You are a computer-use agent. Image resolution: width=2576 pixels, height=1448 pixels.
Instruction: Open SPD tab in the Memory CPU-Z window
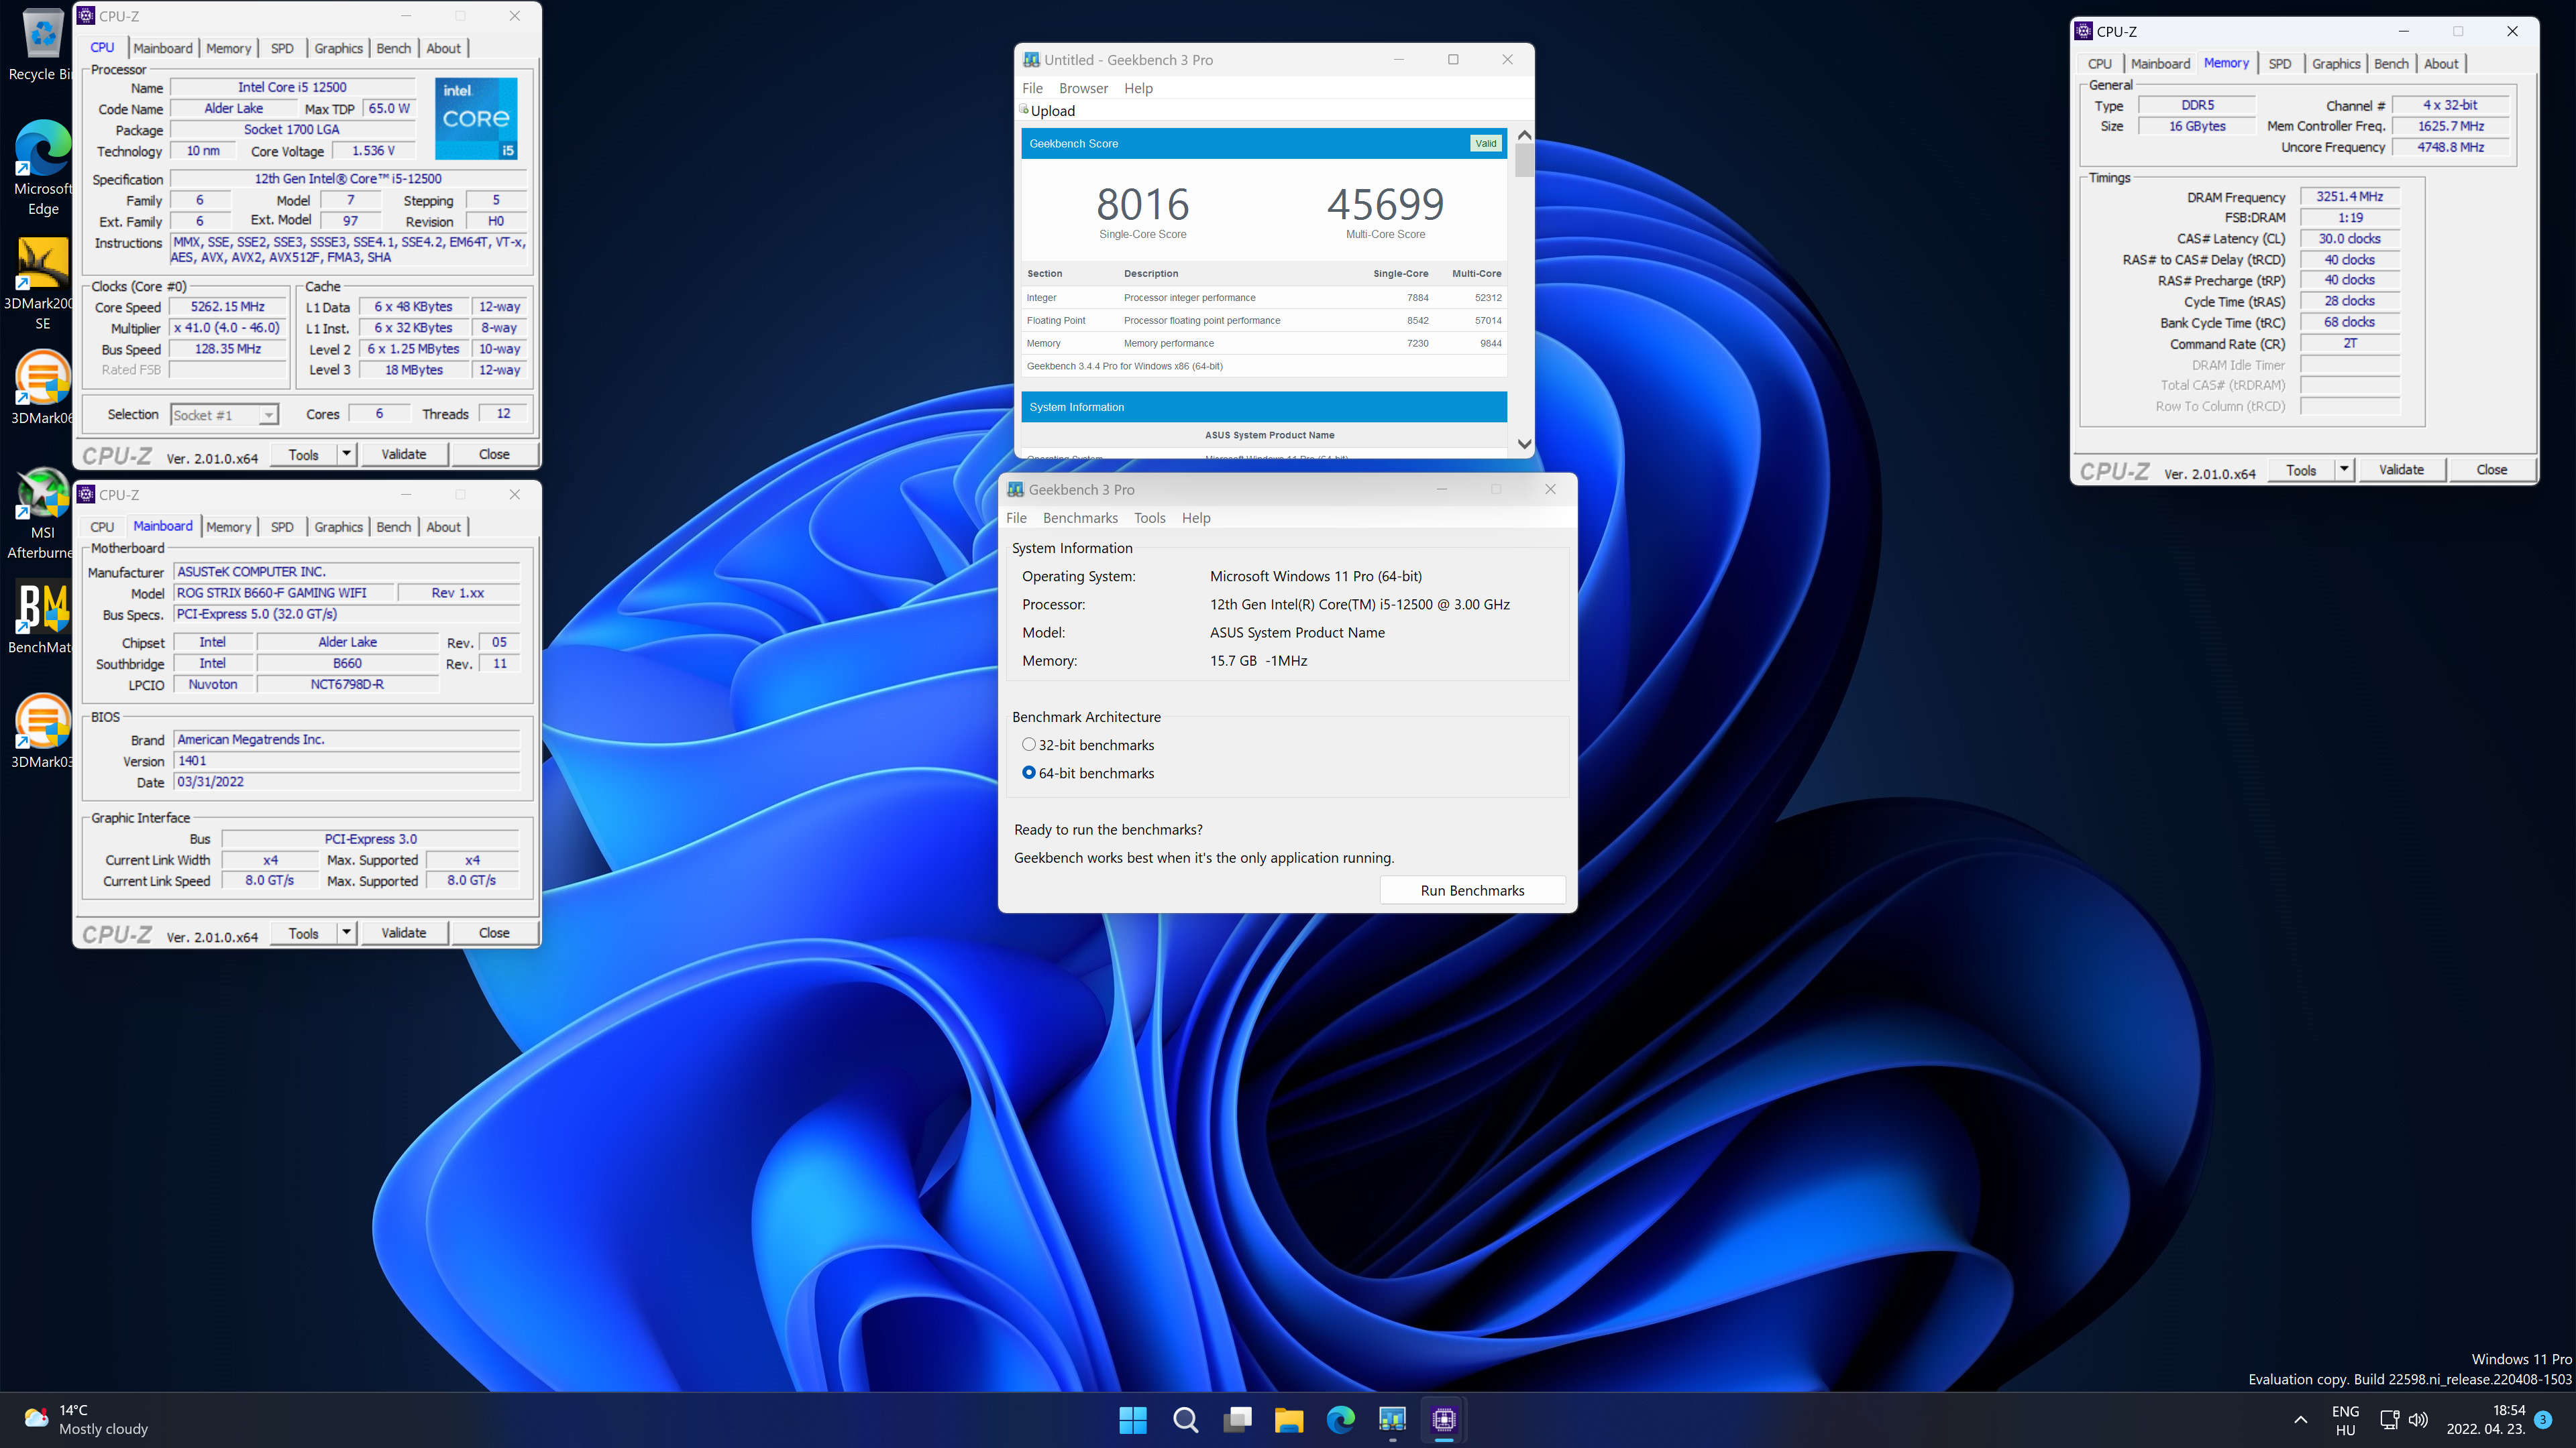tap(2280, 64)
